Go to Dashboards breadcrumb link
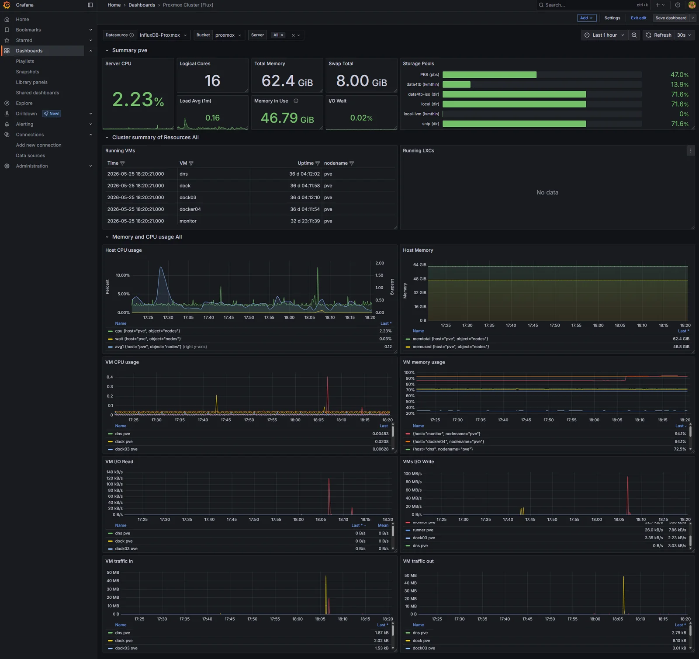This screenshot has width=699, height=659. 142,5
